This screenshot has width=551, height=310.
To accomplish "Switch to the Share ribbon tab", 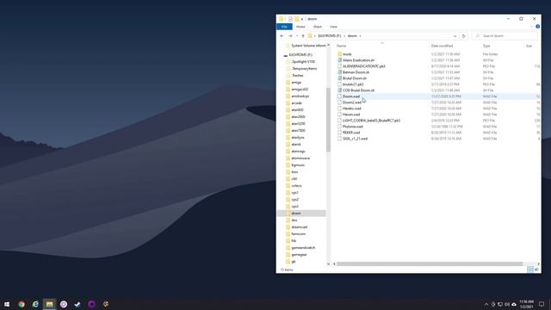I will tap(318, 27).
